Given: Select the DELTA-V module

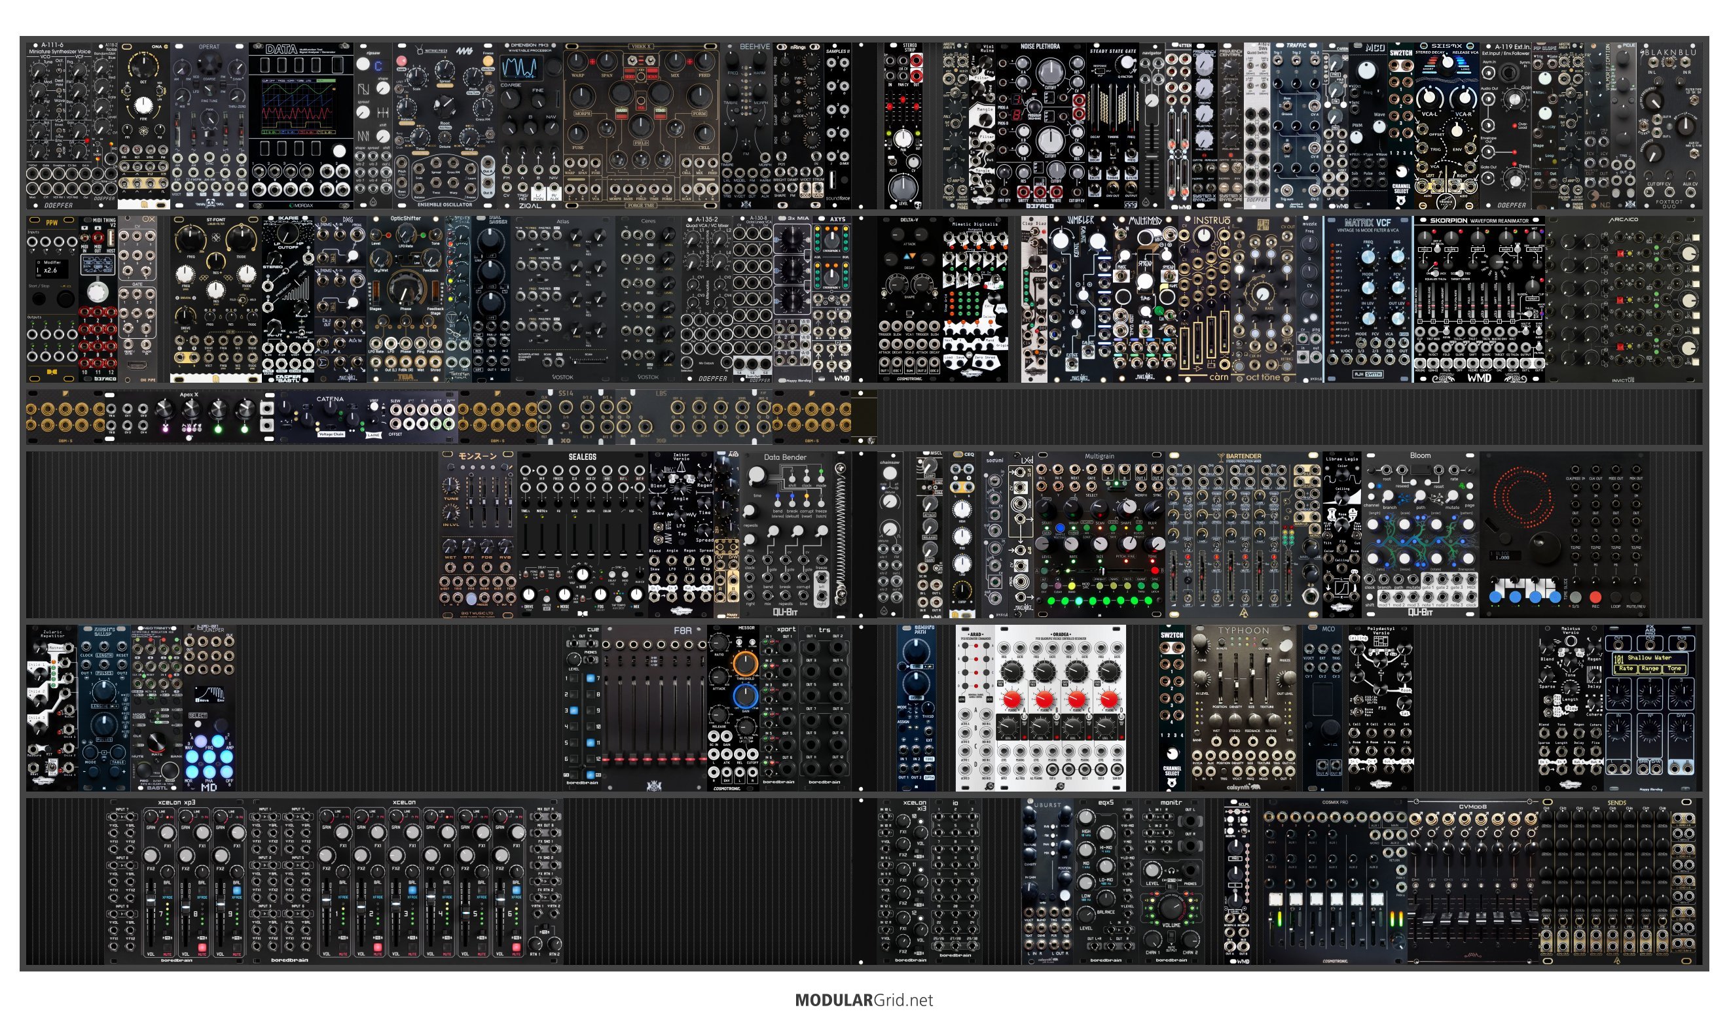Looking at the screenshot, I should pos(910,299).
